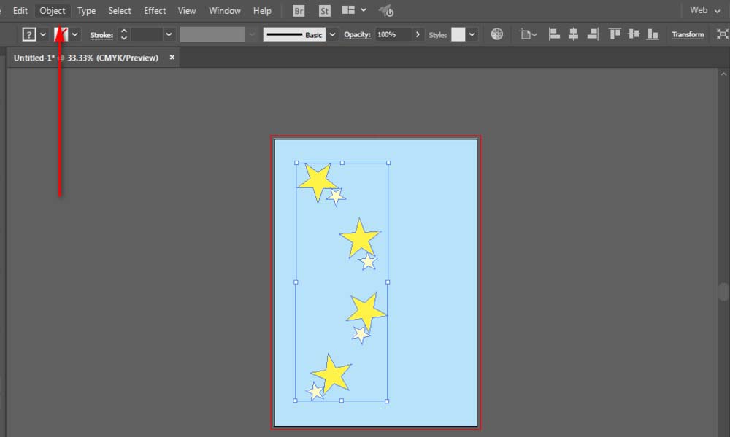Click the Recolor Artwork wheel icon
The width and height of the screenshot is (730, 437).
tap(496, 34)
